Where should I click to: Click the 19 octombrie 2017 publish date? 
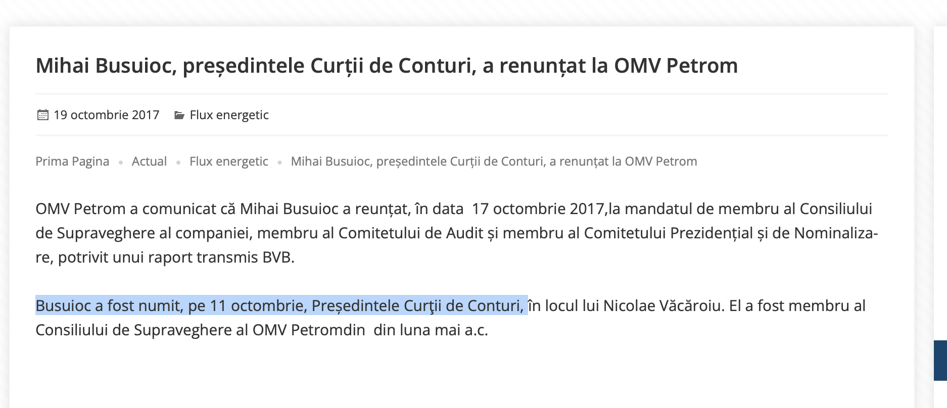(106, 115)
